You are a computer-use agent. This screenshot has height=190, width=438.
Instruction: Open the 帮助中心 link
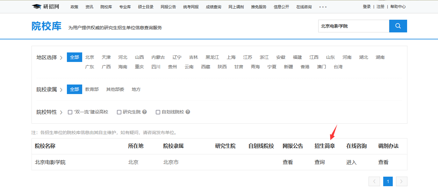click(398, 6)
